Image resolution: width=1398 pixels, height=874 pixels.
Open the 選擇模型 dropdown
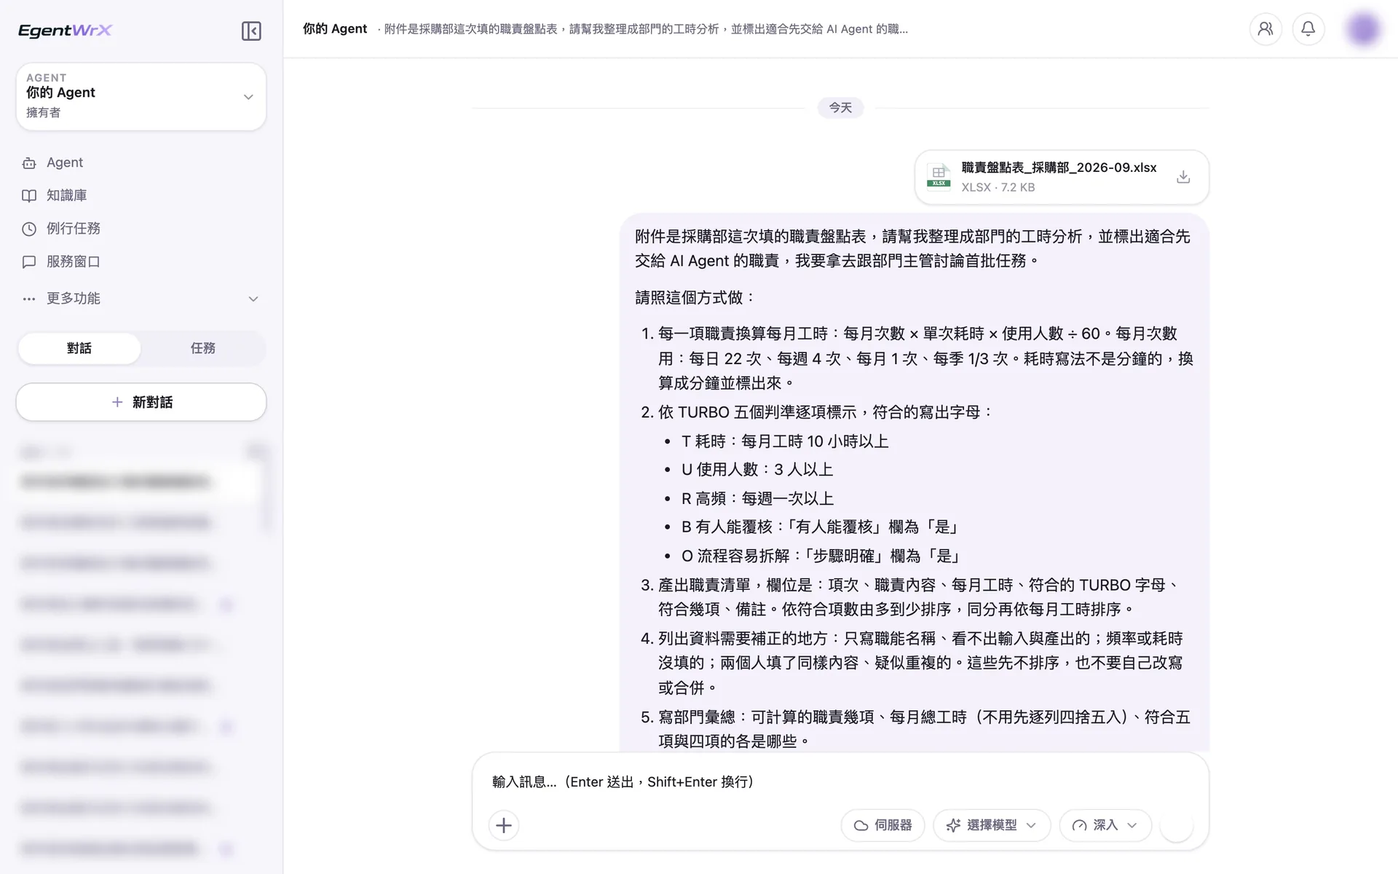click(992, 825)
